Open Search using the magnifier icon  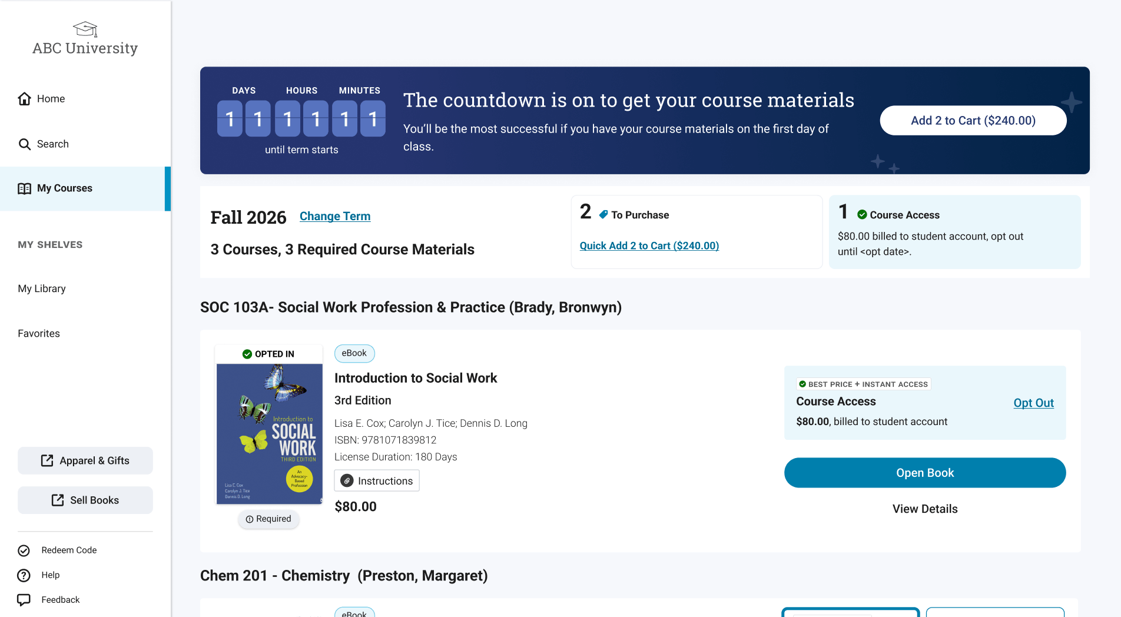click(x=25, y=144)
